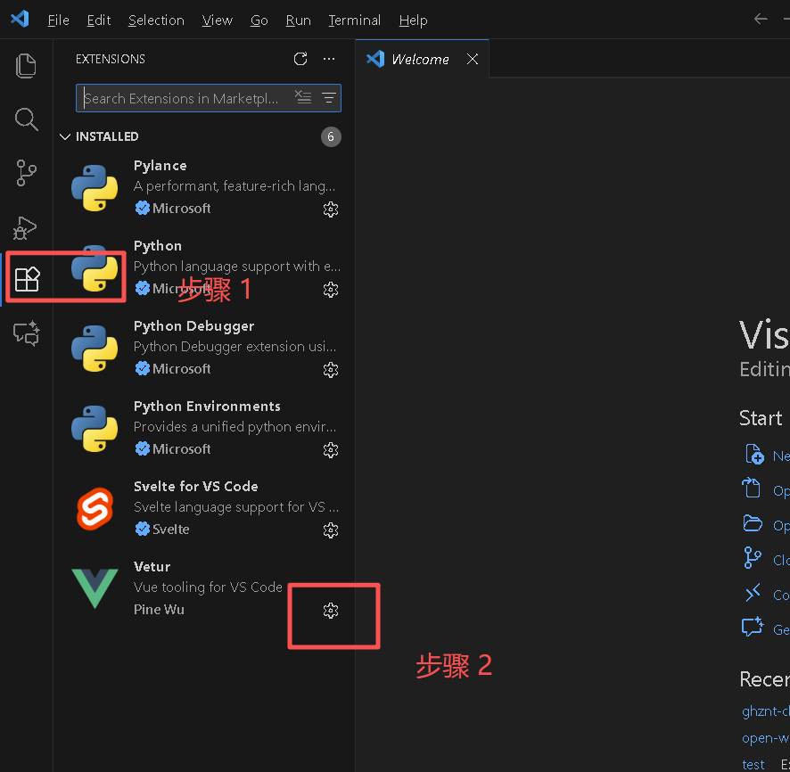Open Python Debugger extension title

(x=194, y=326)
